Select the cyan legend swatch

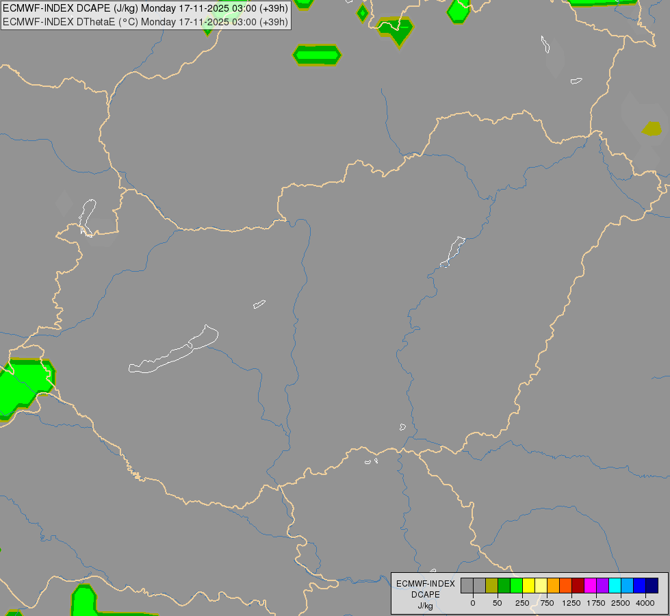coord(615,586)
